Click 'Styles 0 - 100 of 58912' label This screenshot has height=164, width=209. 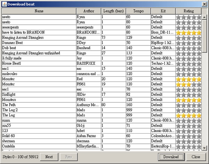[x=21, y=157]
